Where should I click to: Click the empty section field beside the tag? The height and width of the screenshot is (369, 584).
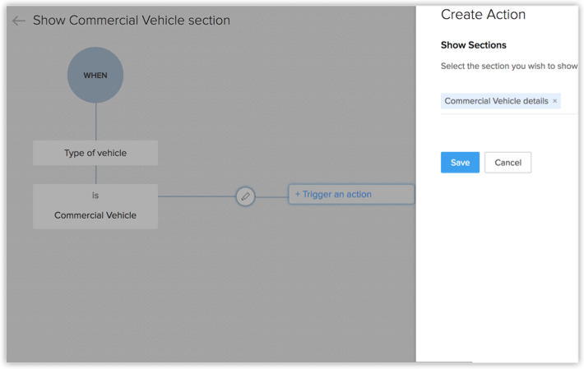point(570,101)
